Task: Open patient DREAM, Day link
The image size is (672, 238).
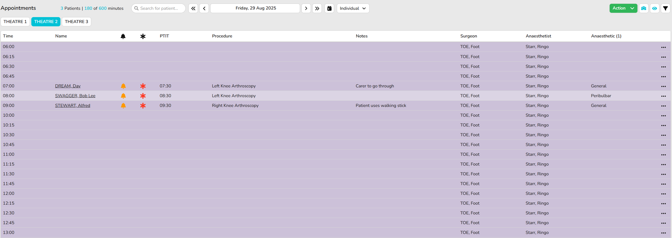Action: point(68,86)
